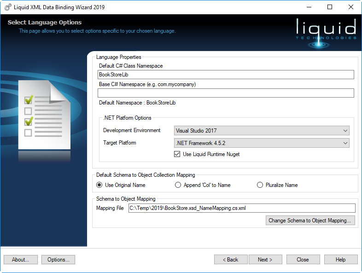Select the Use Original Name option
The image size is (362, 273).
pyautogui.click(x=99, y=185)
